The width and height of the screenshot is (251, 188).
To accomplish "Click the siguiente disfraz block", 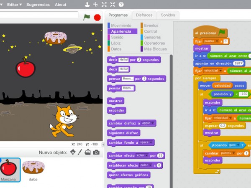I will (123, 133).
